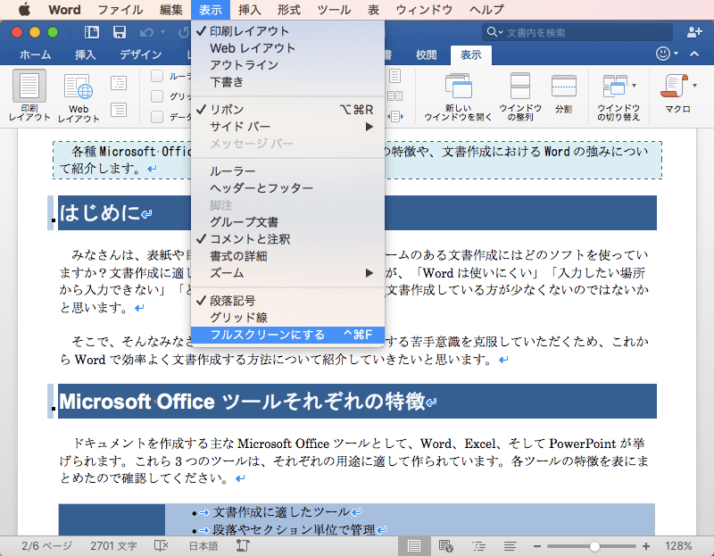Click the spelling check book icon in status bar
The image size is (714, 556).
(x=162, y=545)
